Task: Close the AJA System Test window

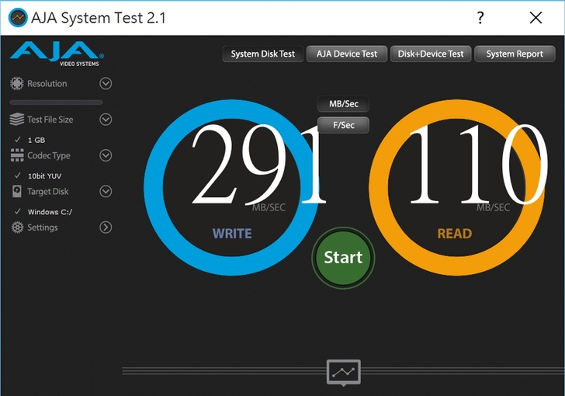Action: 536,17
